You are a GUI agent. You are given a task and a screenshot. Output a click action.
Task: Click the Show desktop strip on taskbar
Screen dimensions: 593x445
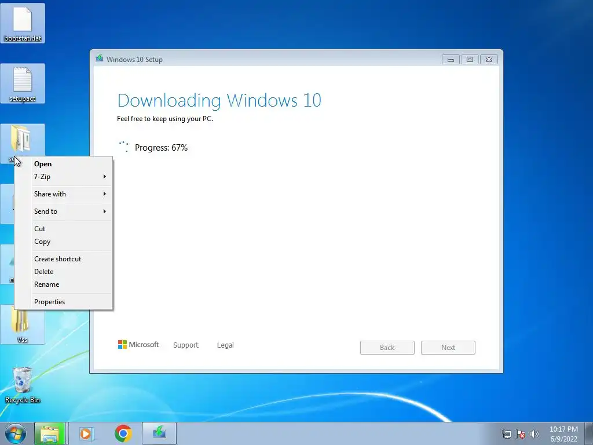click(x=589, y=433)
